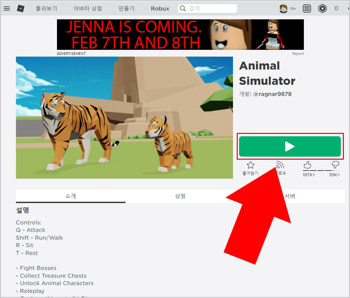Open the 만들기 menu item
The height and width of the screenshot is (298, 350).
point(127,8)
